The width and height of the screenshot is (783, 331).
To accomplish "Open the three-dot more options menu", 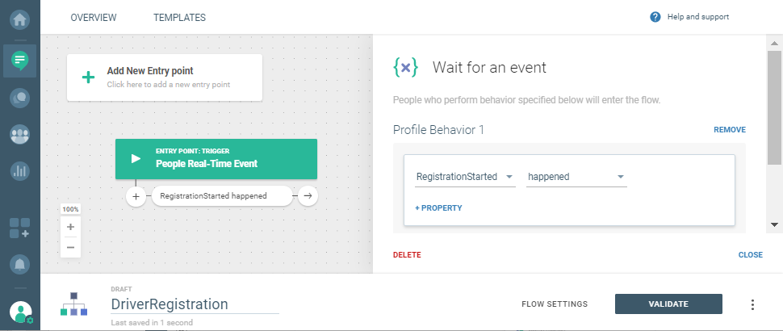I will [x=752, y=304].
